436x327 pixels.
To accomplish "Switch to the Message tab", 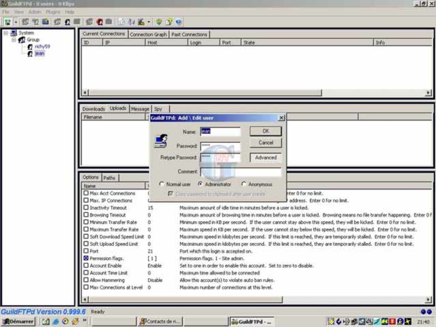I will click(x=140, y=109).
